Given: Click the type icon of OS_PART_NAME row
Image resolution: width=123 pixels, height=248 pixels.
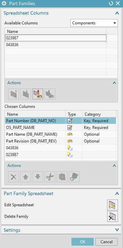Looking at the screenshot, I should pyautogui.click(x=70, y=128).
